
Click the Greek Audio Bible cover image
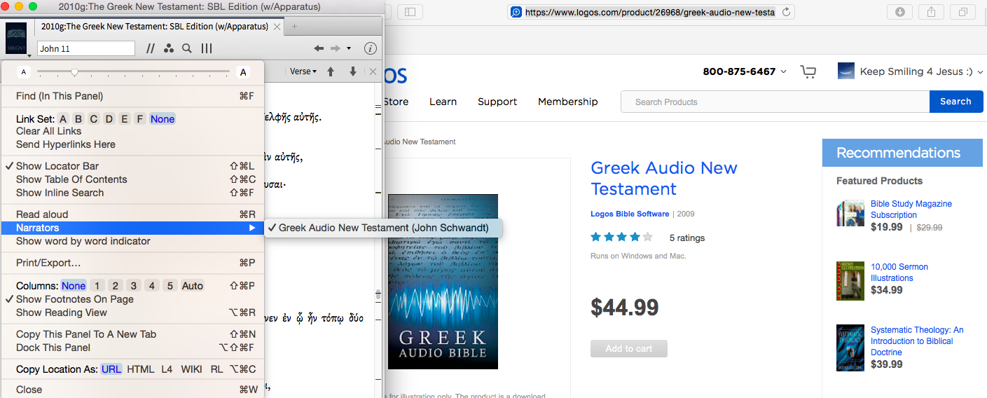[443, 282]
